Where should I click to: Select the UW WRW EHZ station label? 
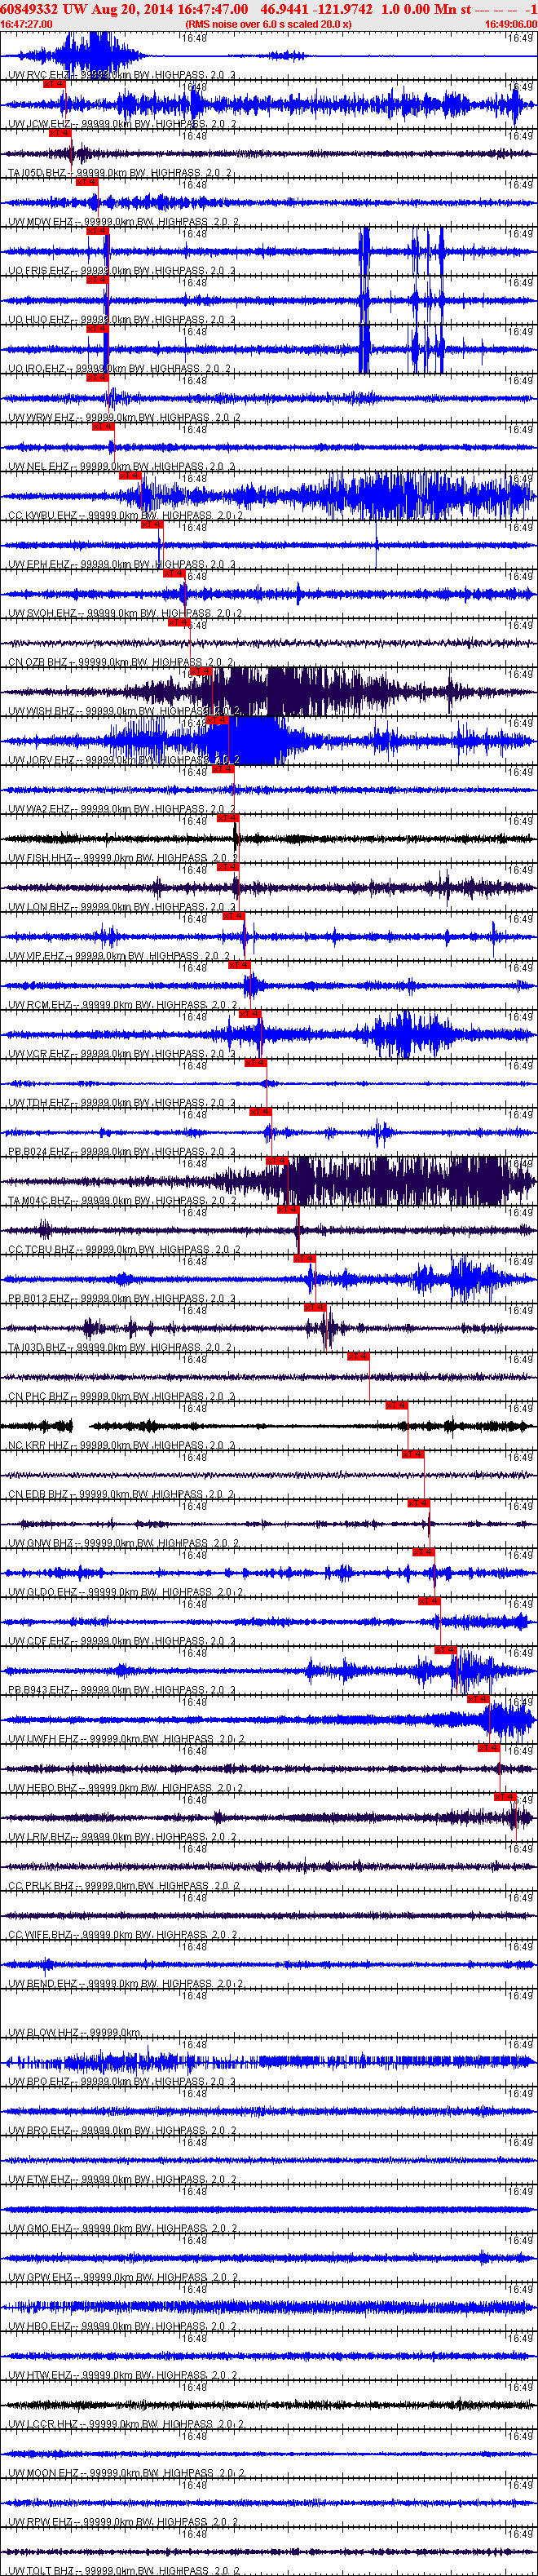coord(42,418)
